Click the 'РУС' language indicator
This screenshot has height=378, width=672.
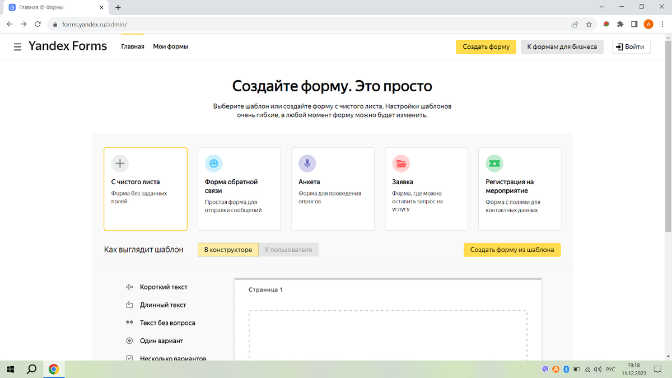tap(611, 370)
